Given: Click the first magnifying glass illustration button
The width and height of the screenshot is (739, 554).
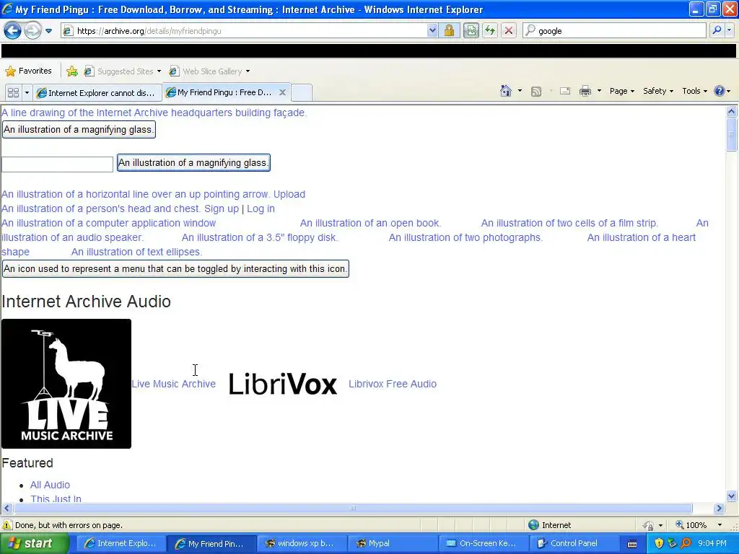Looking at the screenshot, I should pyautogui.click(x=79, y=130).
